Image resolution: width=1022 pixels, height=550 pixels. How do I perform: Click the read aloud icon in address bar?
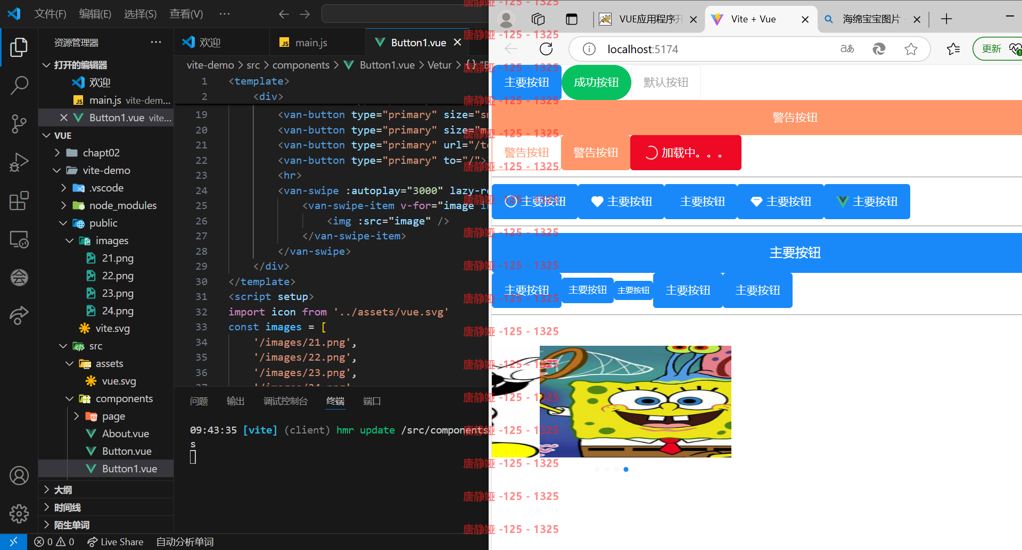pyautogui.click(x=847, y=49)
